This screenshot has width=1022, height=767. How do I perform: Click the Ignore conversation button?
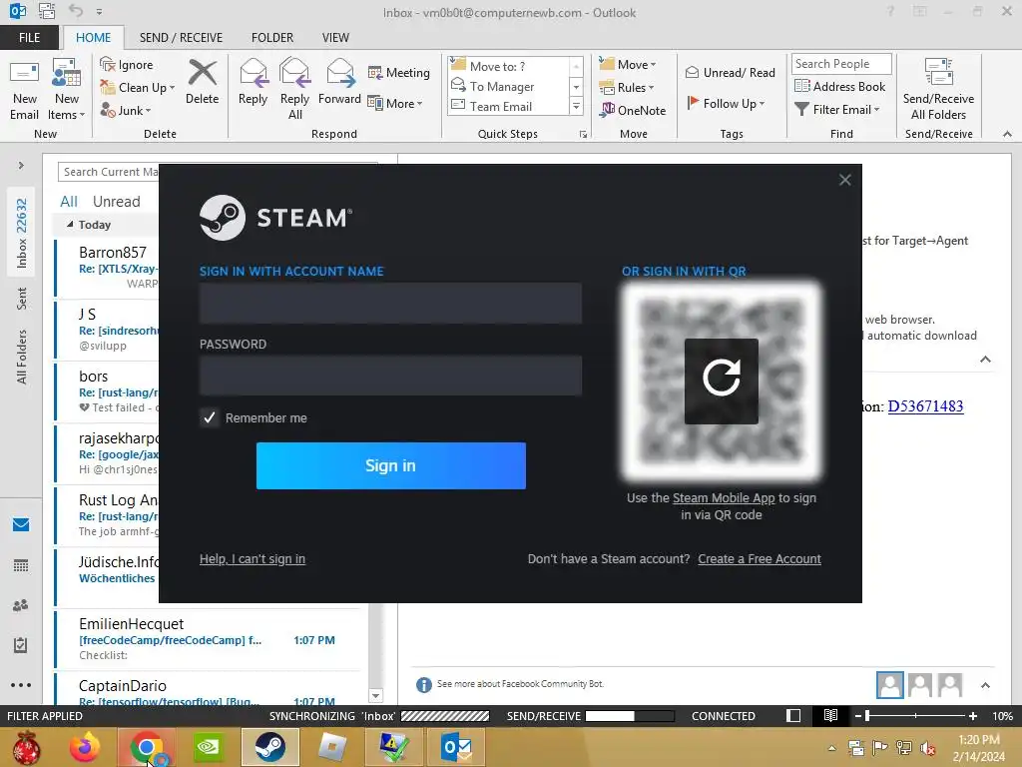coord(127,65)
